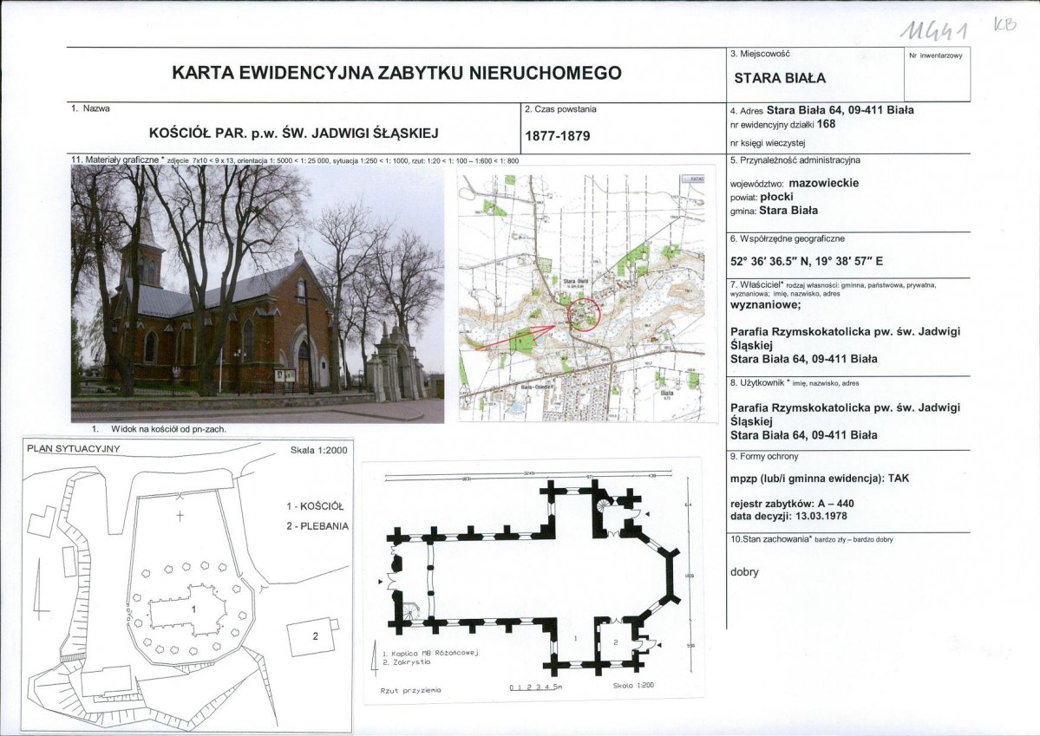The width and height of the screenshot is (1040, 736).
Task: Click the preservation state value dobry
Action: click(x=744, y=571)
